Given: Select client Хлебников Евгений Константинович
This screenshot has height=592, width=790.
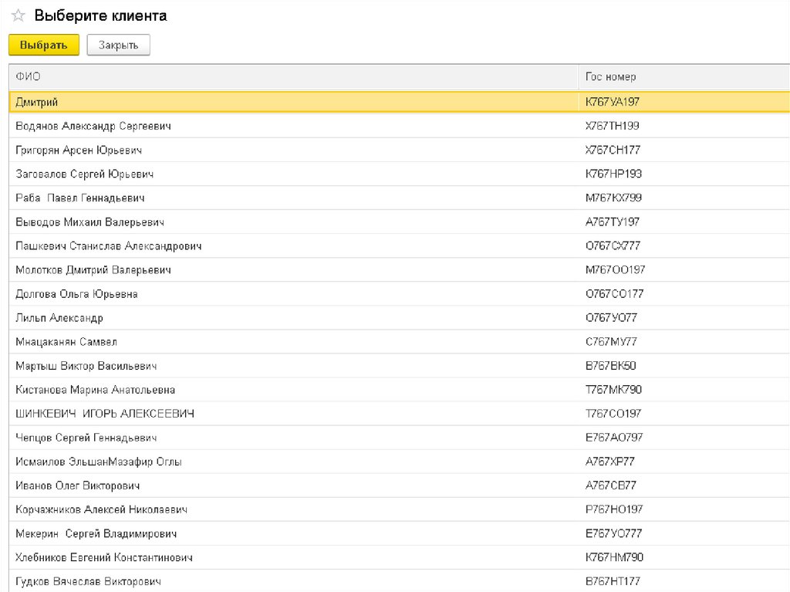Looking at the screenshot, I should [104, 557].
